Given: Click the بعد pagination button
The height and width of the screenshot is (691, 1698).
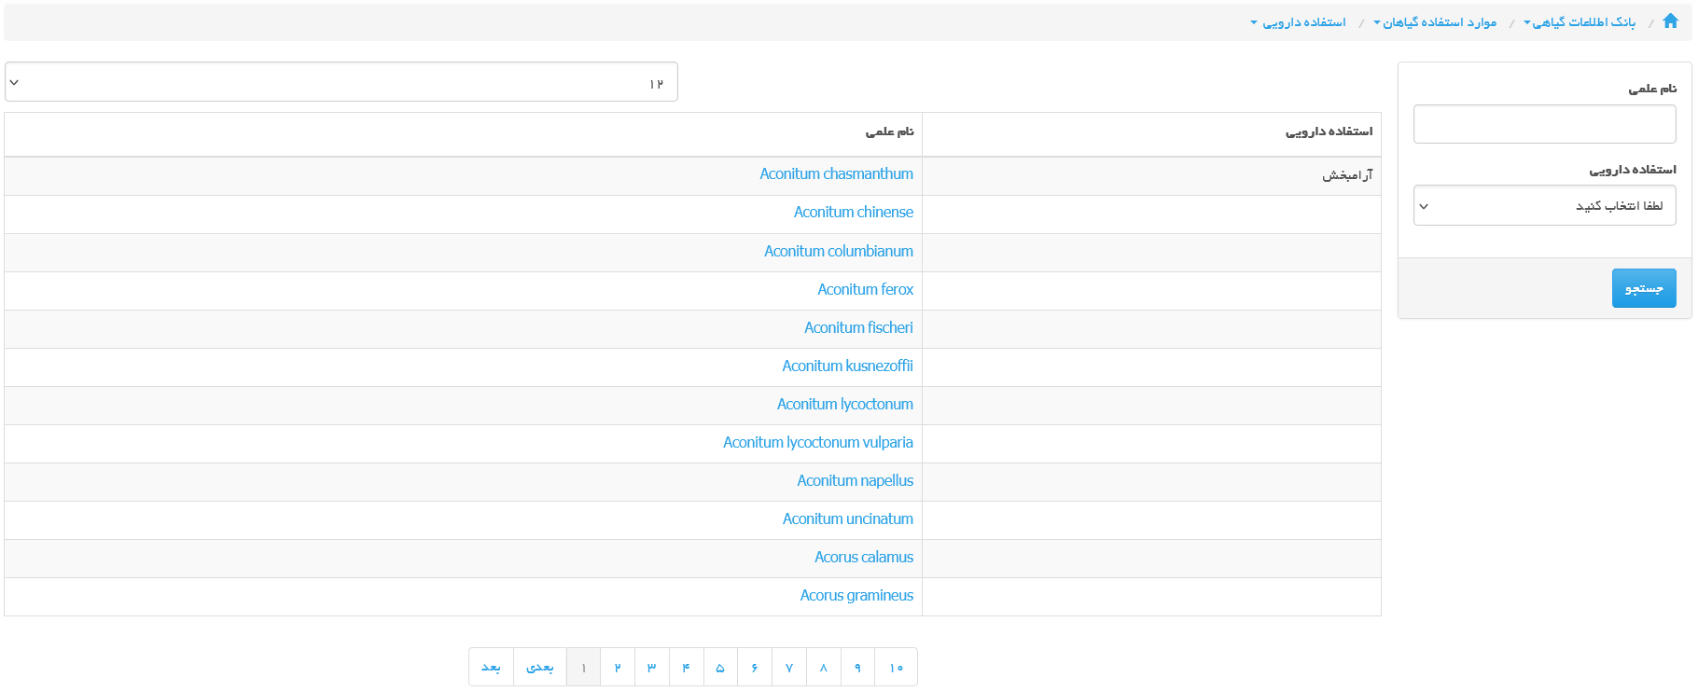Looking at the screenshot, I should click(x=491, y=668).
